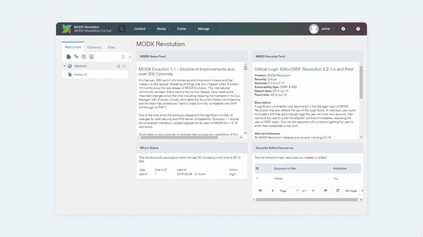Refresh the Recently Edited Resources grid
The width and height of the screenshot is (423, 237).
pos(338,190)
